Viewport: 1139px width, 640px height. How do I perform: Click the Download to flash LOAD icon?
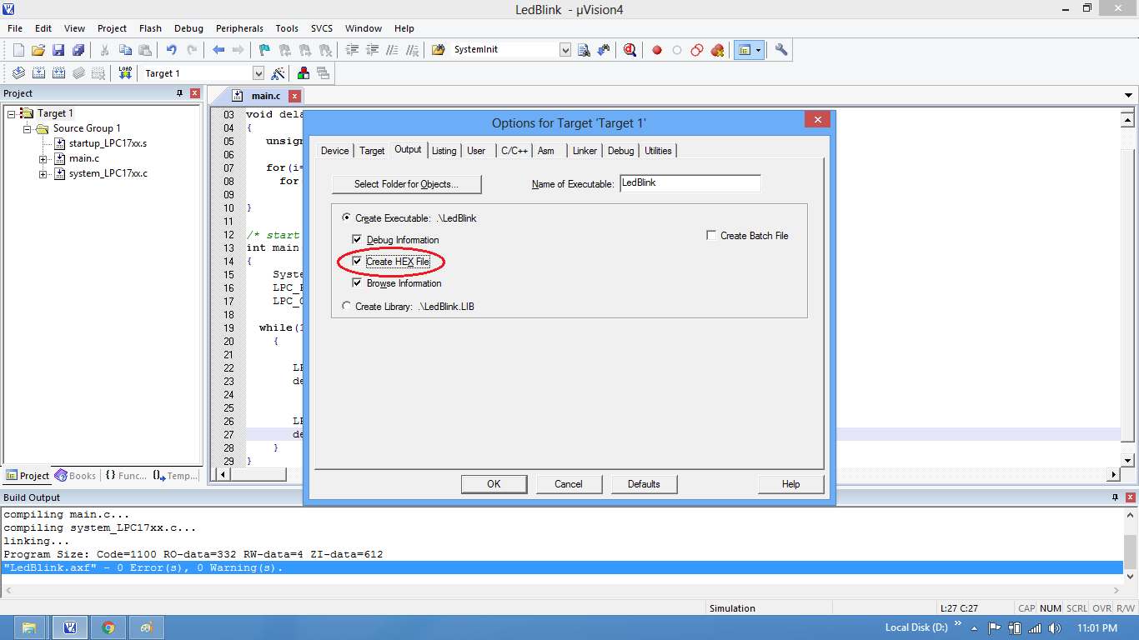(x=125, y=73)
